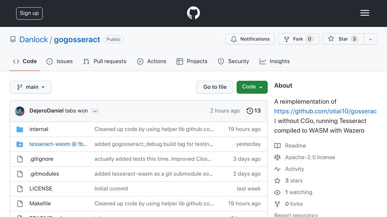
Task: Open the Activity link
Action: [294, 169]
